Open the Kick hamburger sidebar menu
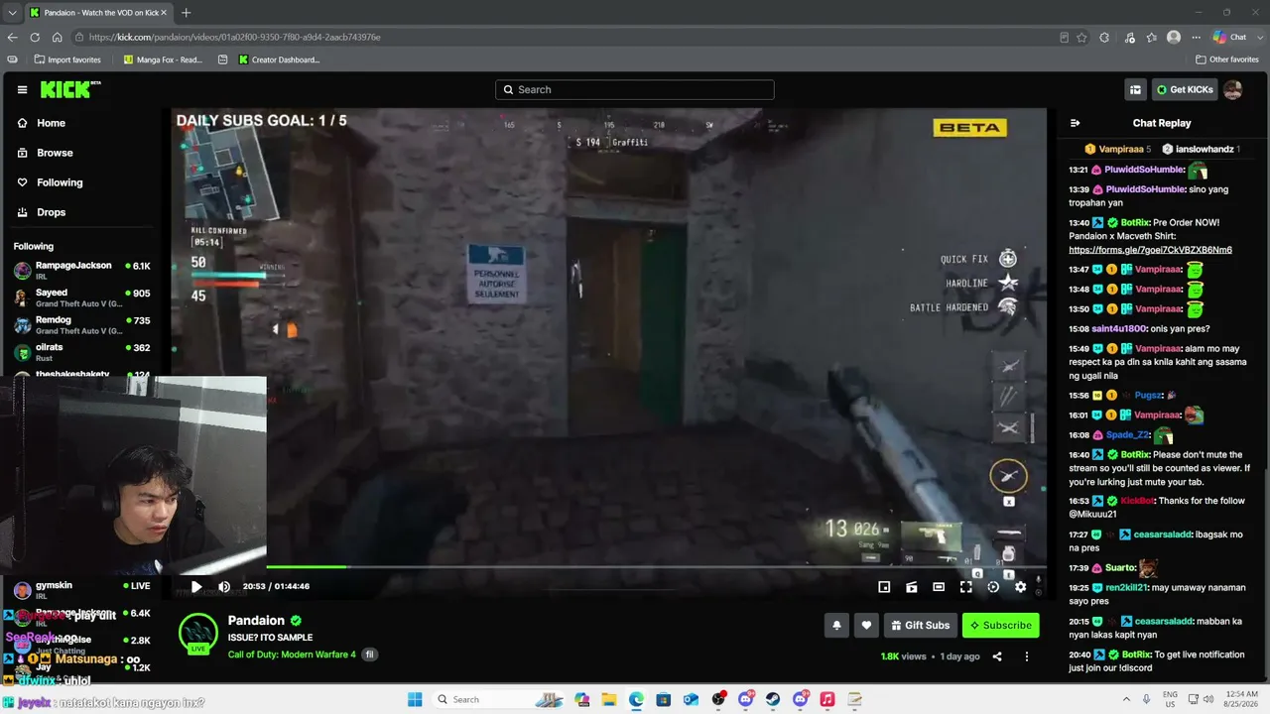The image size is (1270, 714). tap(22, 89)
